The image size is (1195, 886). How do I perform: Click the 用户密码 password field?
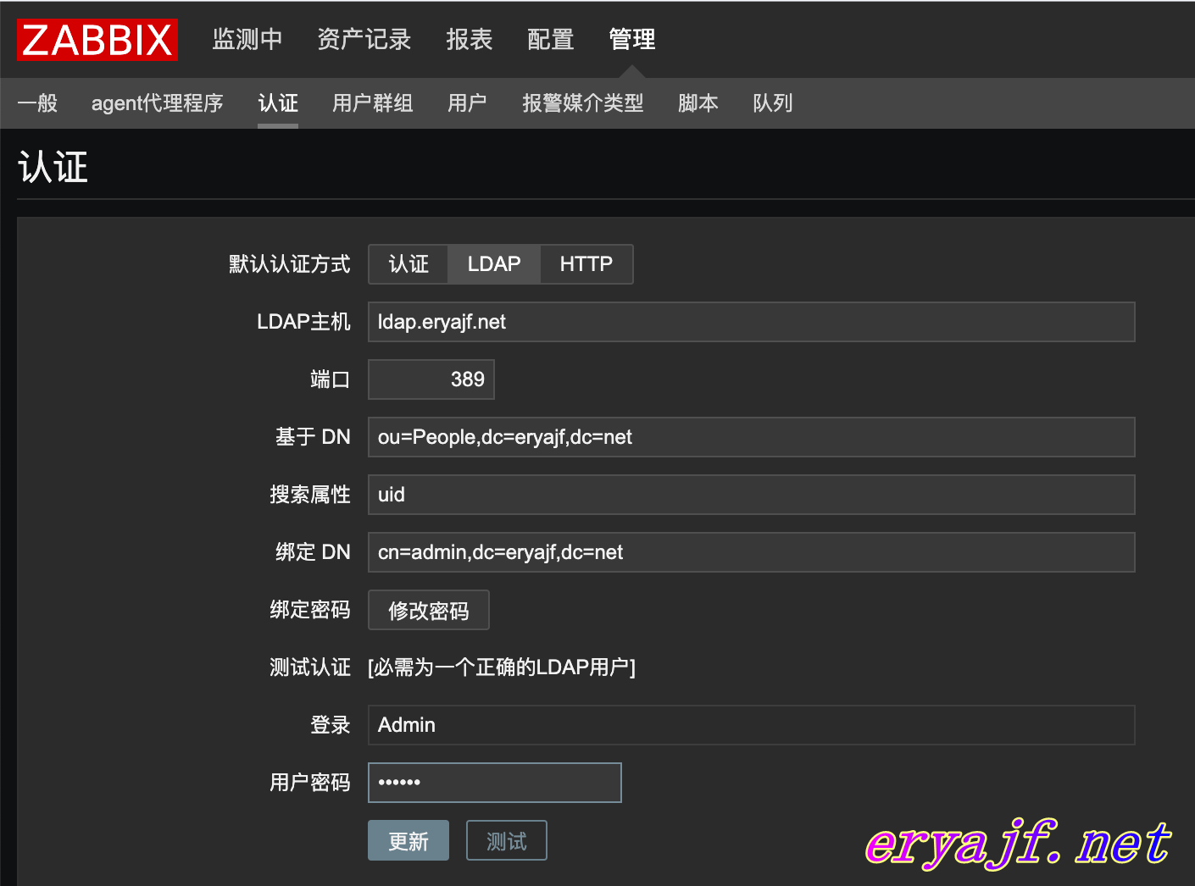pos(494,783)
